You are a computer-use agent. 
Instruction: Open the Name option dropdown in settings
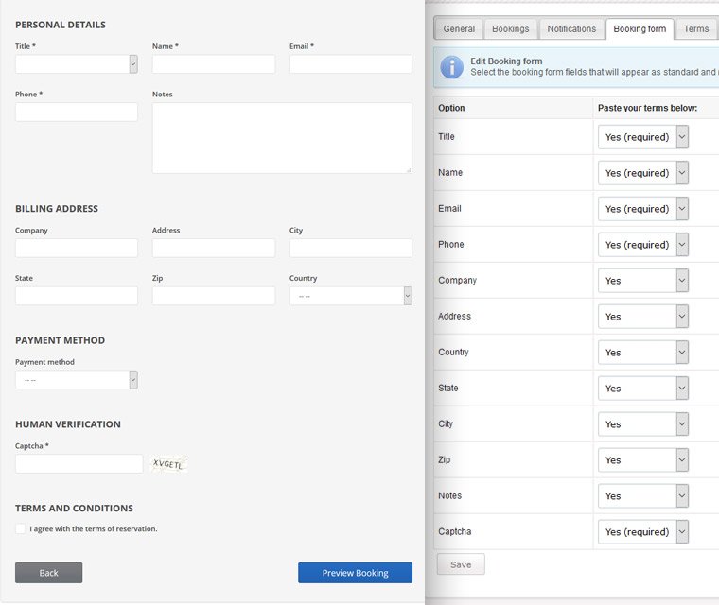[643, 173]
